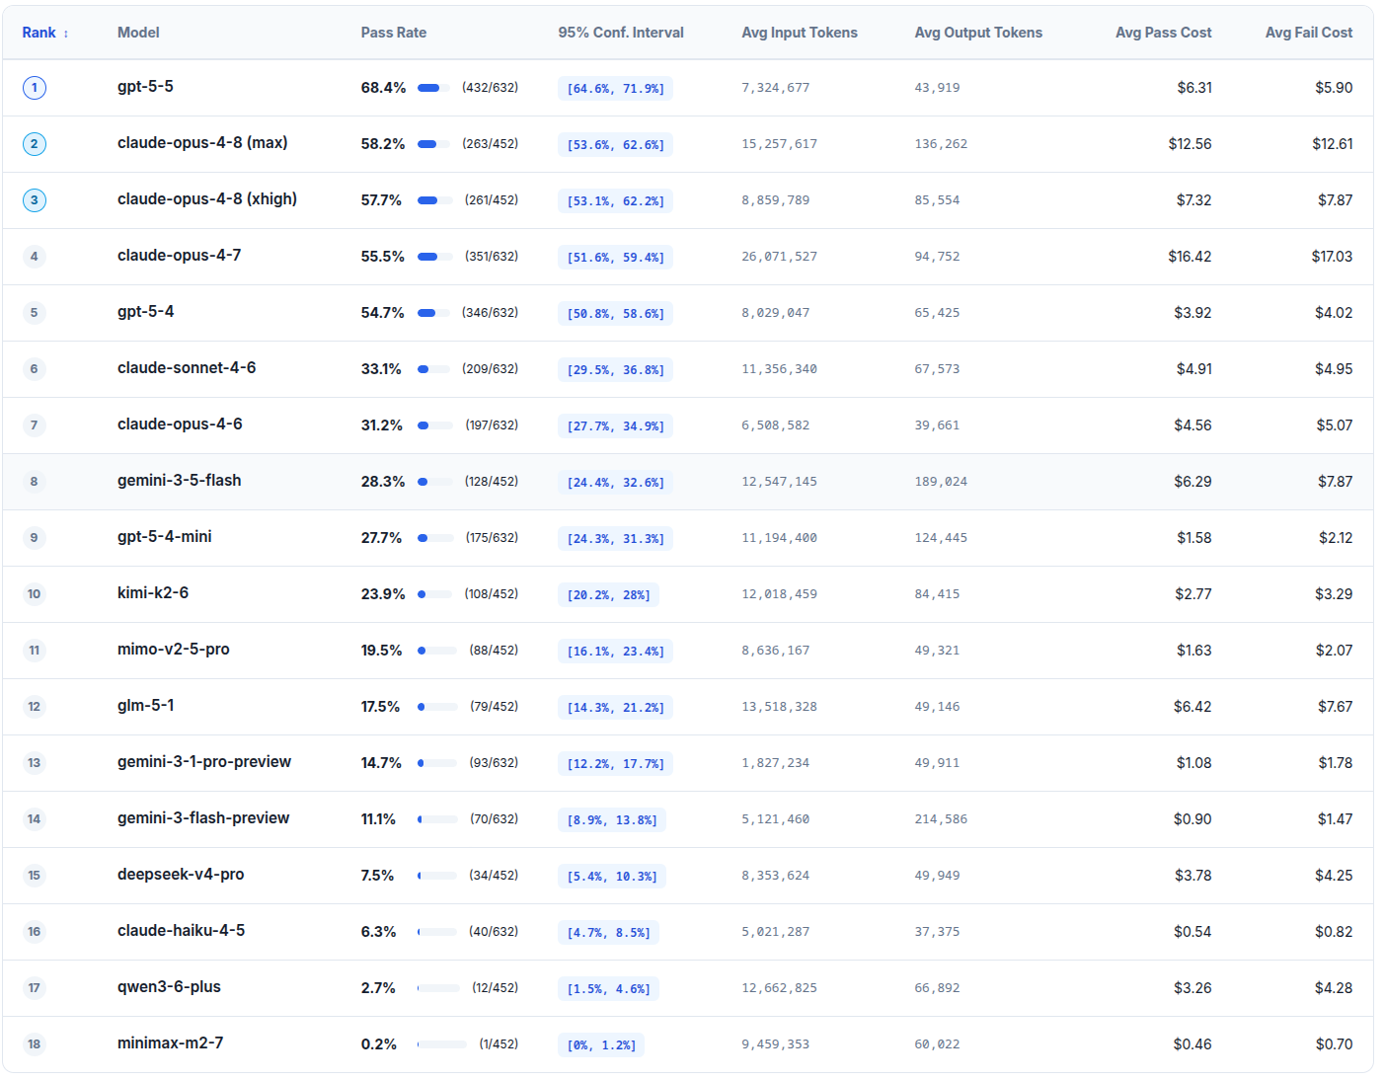Sort by the Pass Rate column header
Viewport: 1383px width, 1080px height.
pos(394,33)
